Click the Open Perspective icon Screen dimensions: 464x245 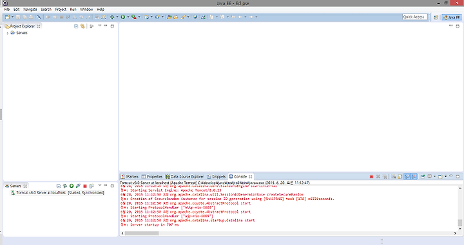click(x=436, y=17)
